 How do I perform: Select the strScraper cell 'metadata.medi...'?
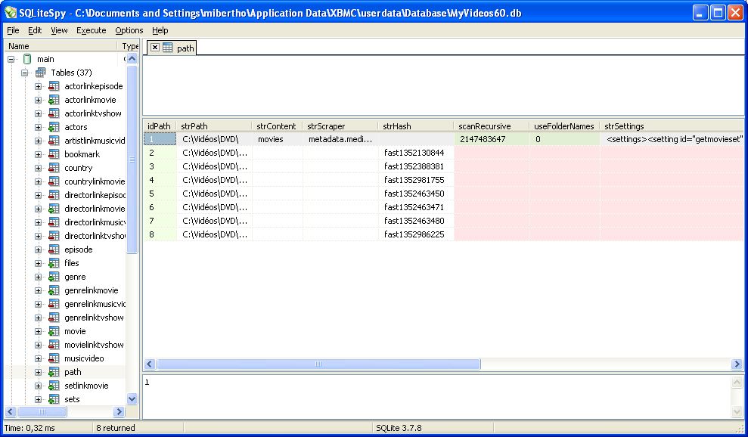340,139
